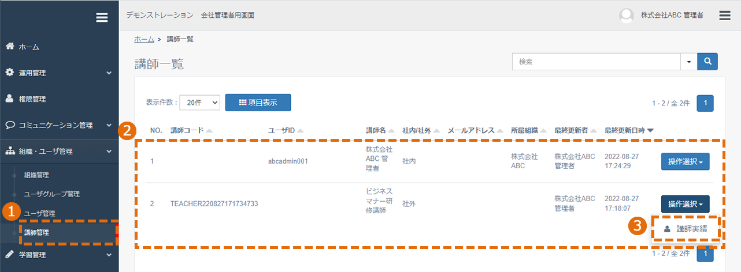
Task: Expand コミュニケーション管理 menu
Action: (x=59, y=125)
